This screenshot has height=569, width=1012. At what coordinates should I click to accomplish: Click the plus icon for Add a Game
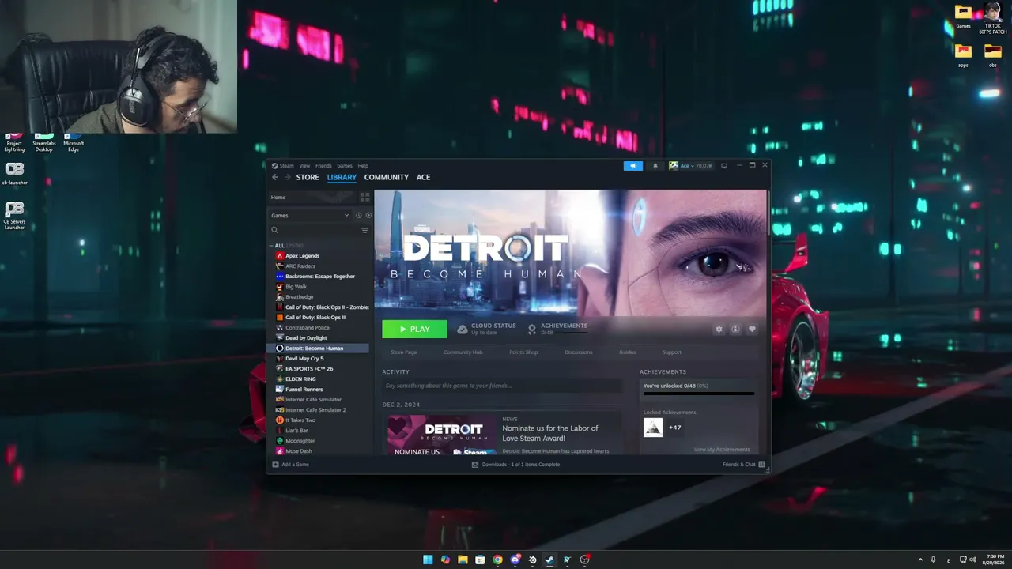pyautogui.click(x=275, y=464)
